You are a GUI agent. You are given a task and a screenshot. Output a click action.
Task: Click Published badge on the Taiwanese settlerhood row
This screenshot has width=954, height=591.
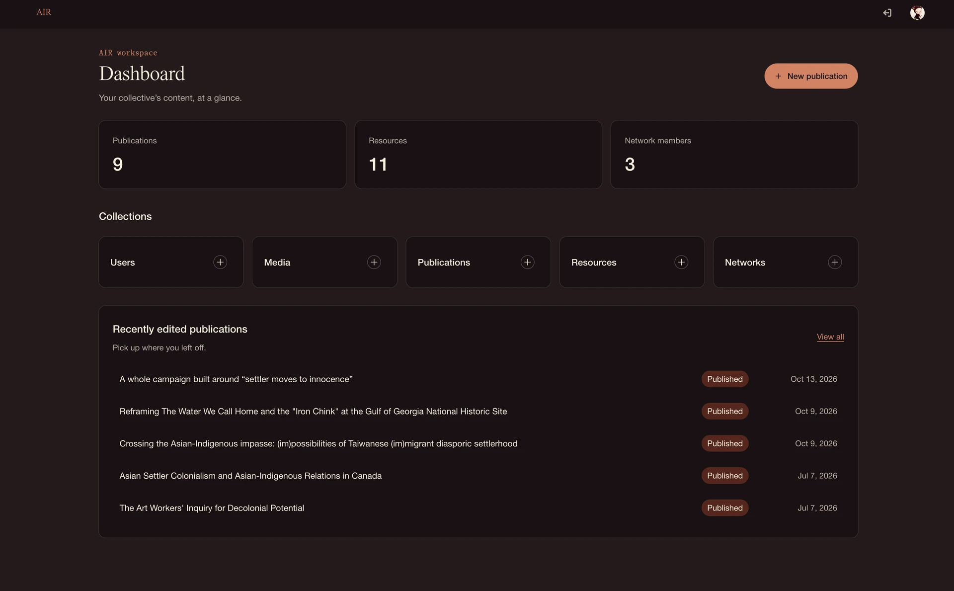[x=725, y=444]
